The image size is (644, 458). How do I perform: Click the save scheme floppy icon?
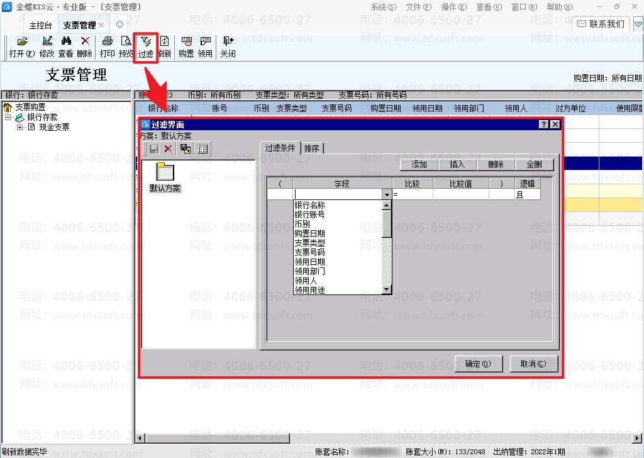[x=154, y=149]
